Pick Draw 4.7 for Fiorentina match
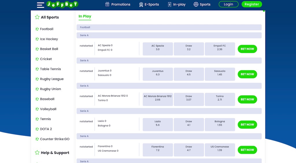Image resolution: width=296 pixels, height=163 pixels. [x=189, y=150]
